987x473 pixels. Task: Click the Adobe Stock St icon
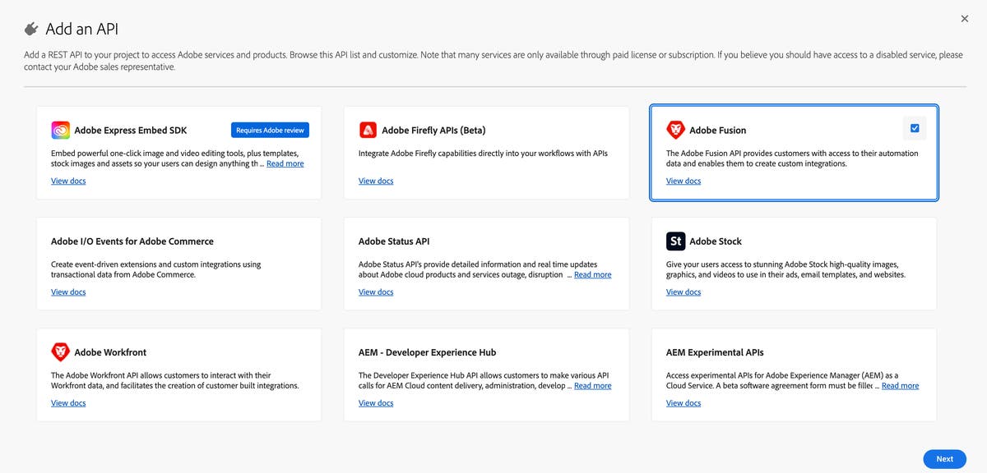tap(675, 241)
